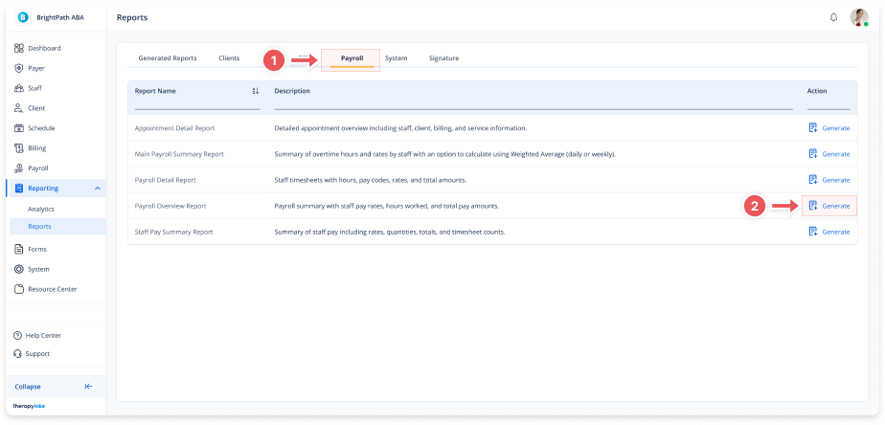This screenshot has height=425, width=885.
Task: Open the user profile avatar
Action: (859, 17)
